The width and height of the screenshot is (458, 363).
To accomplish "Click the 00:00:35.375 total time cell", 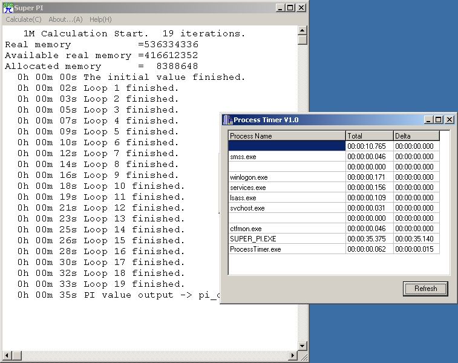I will click(370, 239).
